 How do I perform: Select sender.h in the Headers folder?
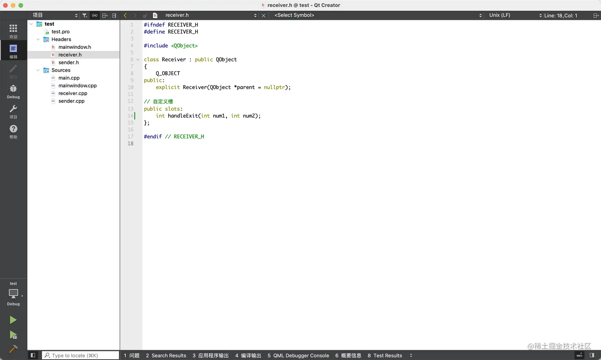coord(68,62)
